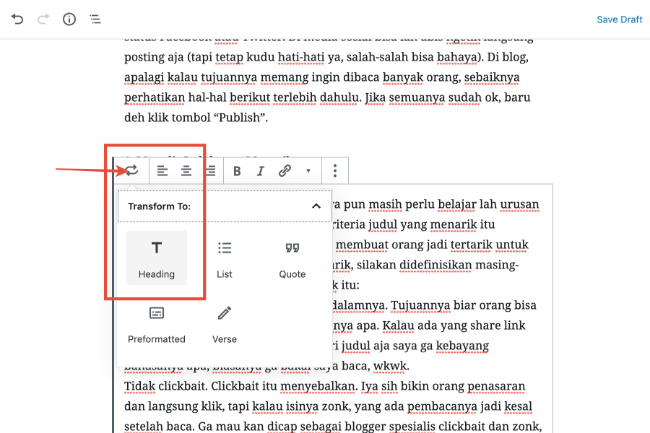Align text center
The width and height of the screenshot is (650, 433).
(186, 171)
